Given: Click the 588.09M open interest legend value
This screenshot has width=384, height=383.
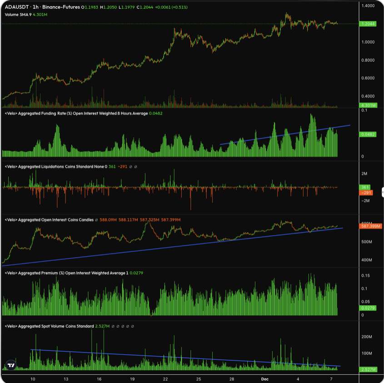Looking at the screenshot, I should [x=108, y=219].
